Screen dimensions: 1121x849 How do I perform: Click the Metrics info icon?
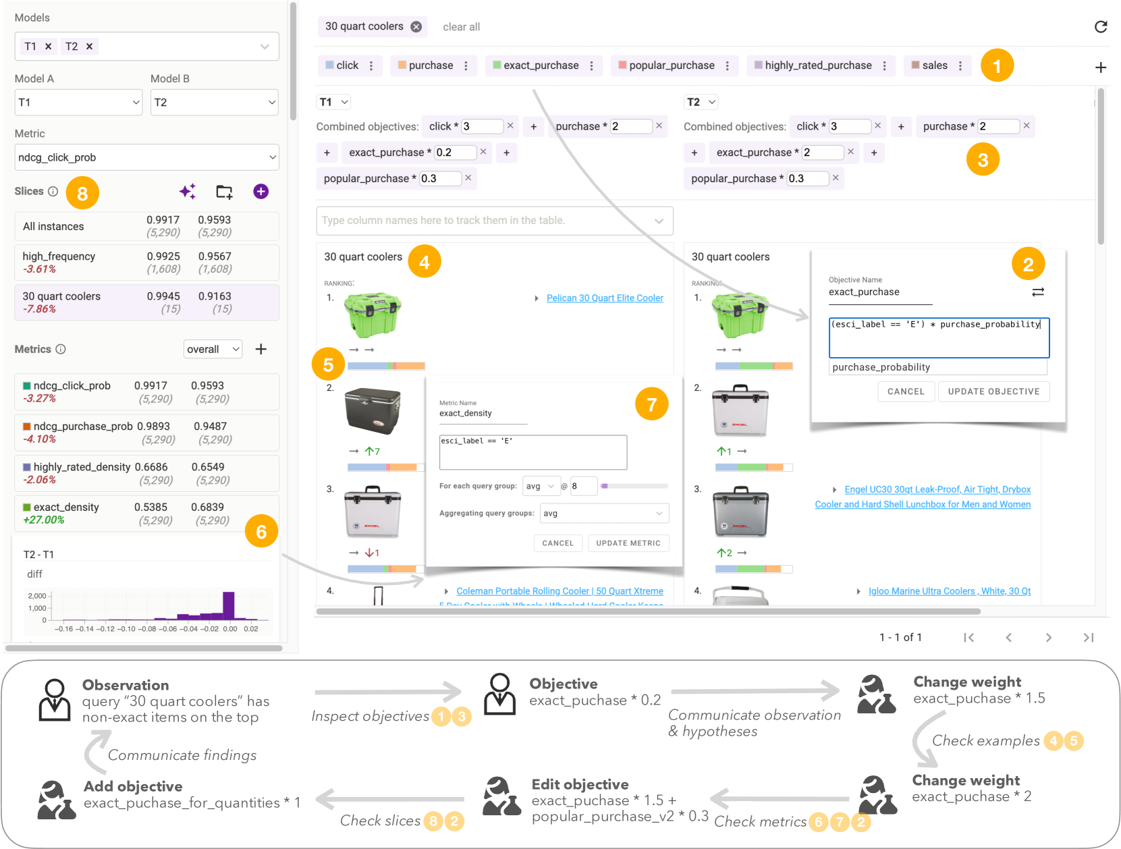(61, 349)
